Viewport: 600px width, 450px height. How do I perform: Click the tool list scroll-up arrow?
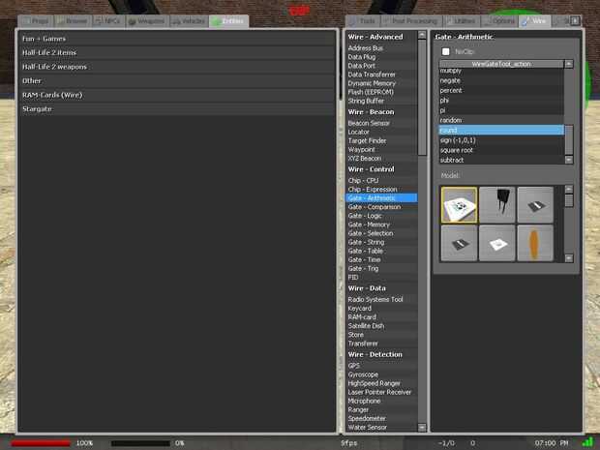(422, 35)
